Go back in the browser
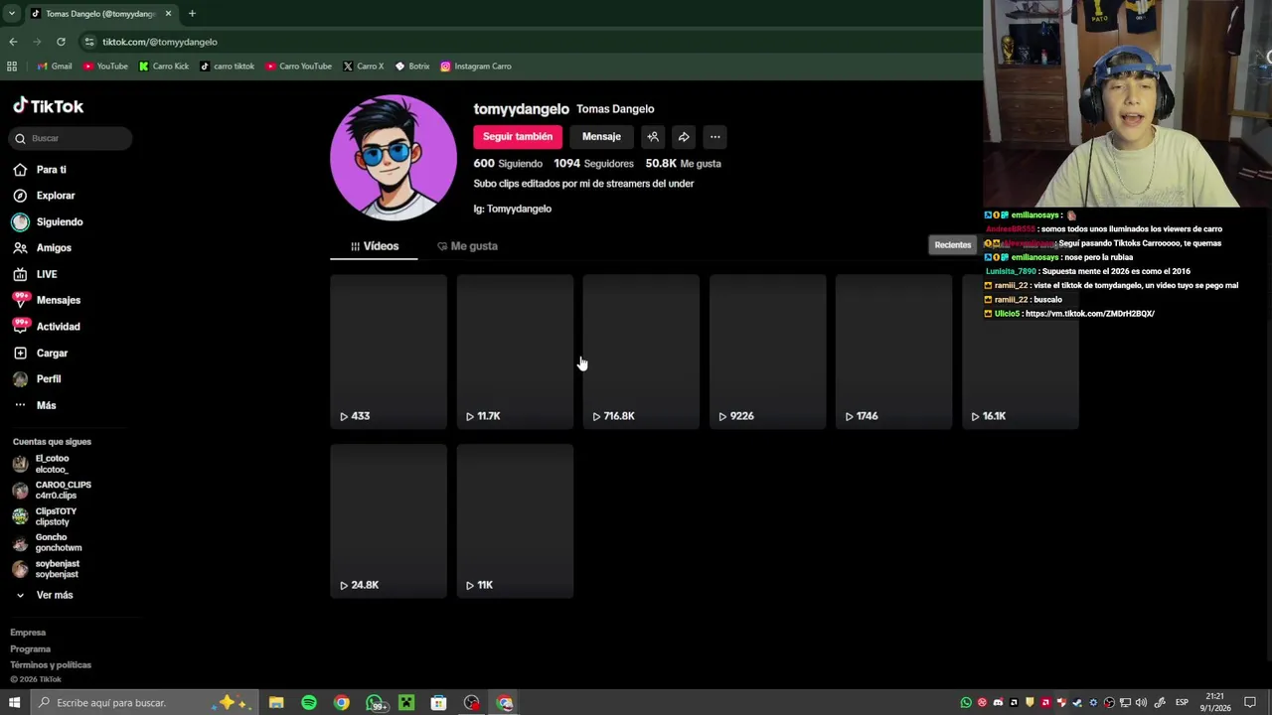The height and width of the screenshot is (715, 1272). 13,42
